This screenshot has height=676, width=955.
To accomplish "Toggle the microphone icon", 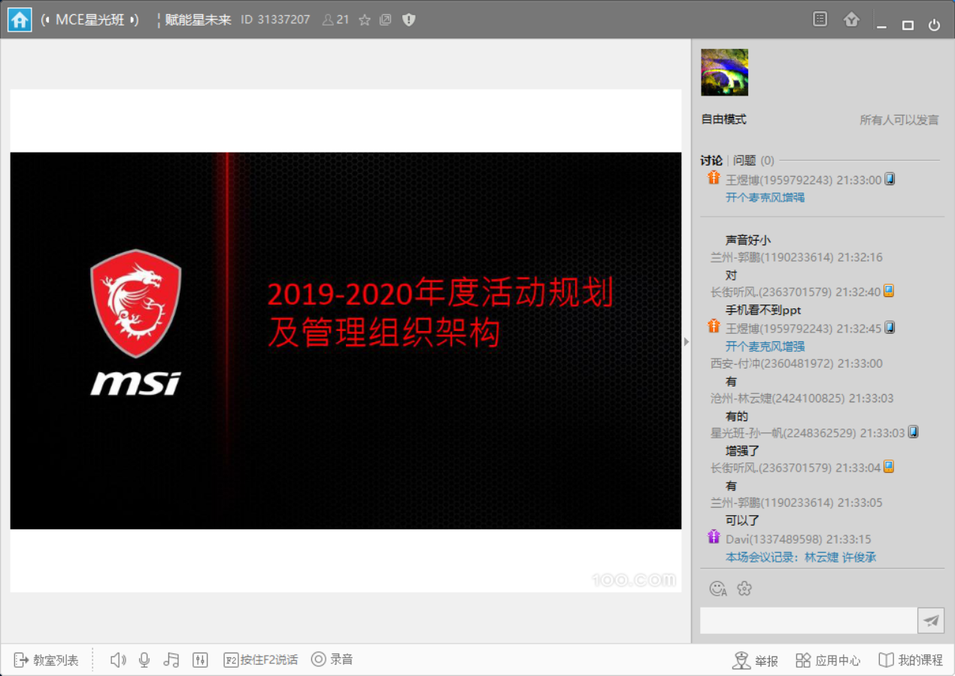I will click(144, 659).
